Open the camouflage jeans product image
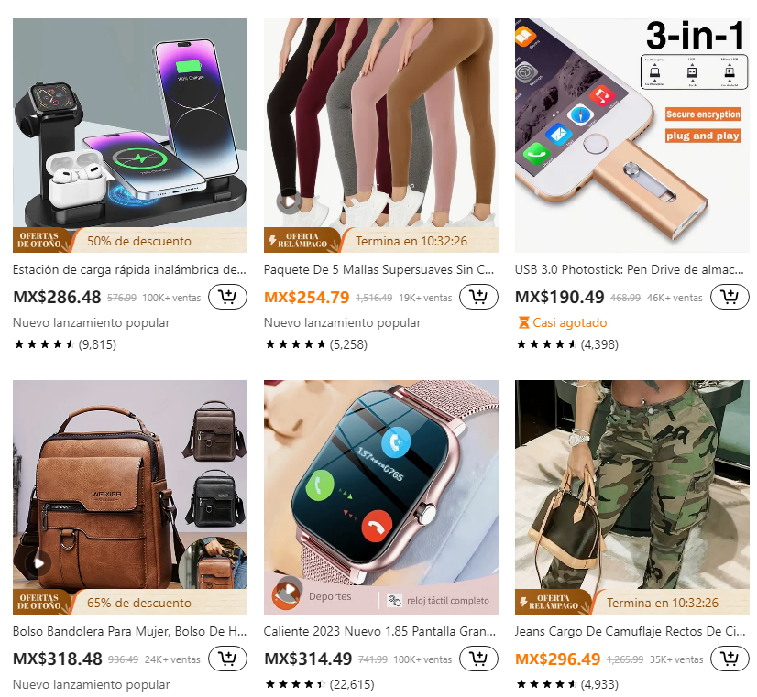Screen dimensions: 757x697 [x=632, y=485]
